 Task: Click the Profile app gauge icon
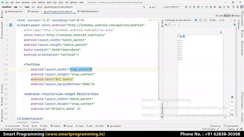coord(207,7)
